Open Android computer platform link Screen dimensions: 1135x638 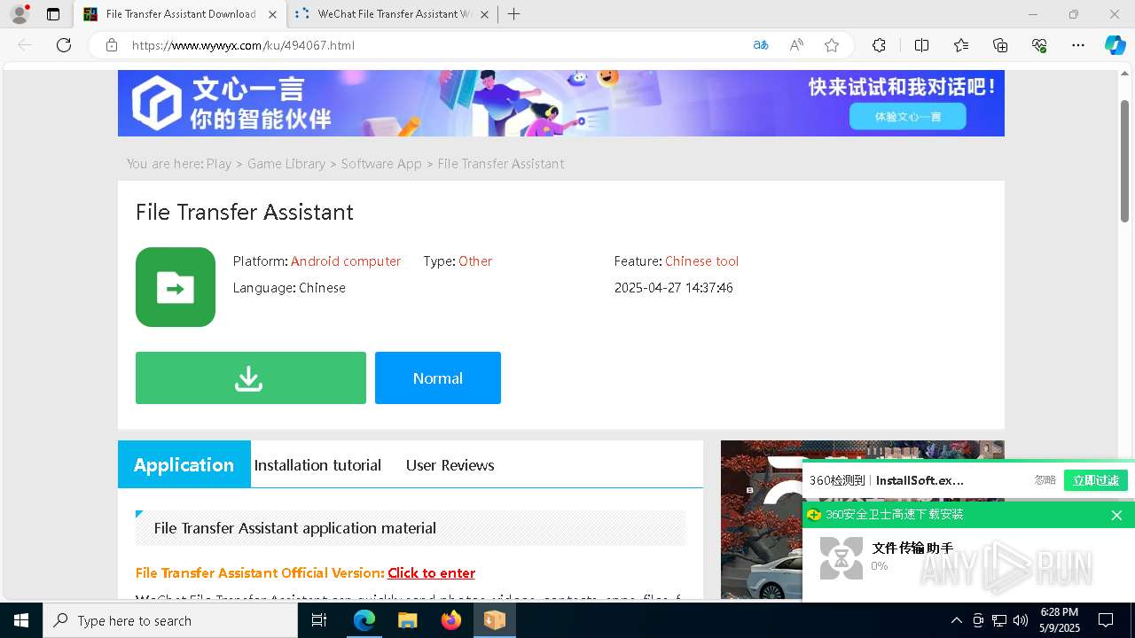click(346, 261)
